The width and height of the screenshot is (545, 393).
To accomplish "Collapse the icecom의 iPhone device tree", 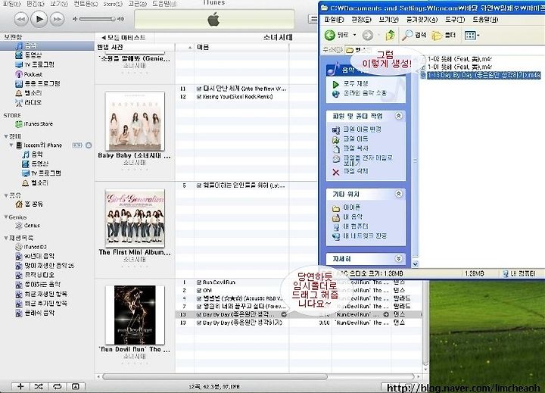I will (x=11, y=145).
